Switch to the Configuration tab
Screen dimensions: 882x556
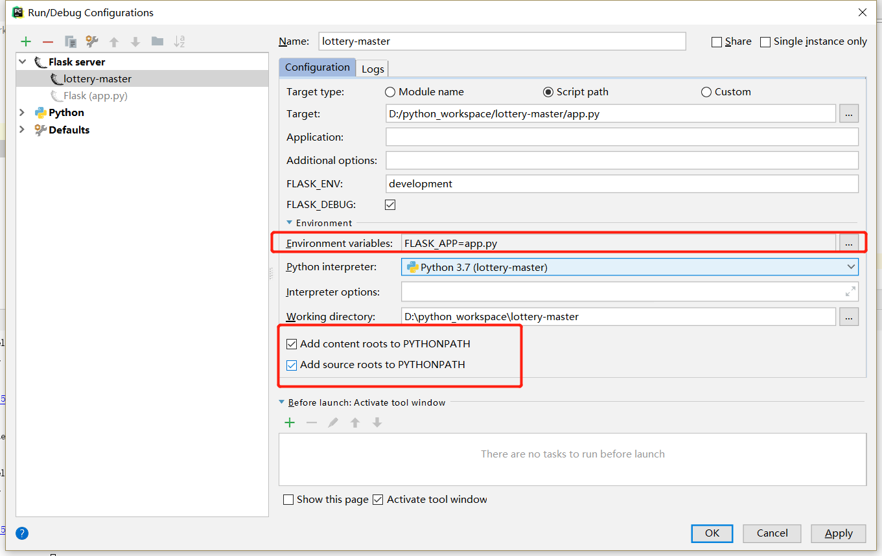(317, 67)
